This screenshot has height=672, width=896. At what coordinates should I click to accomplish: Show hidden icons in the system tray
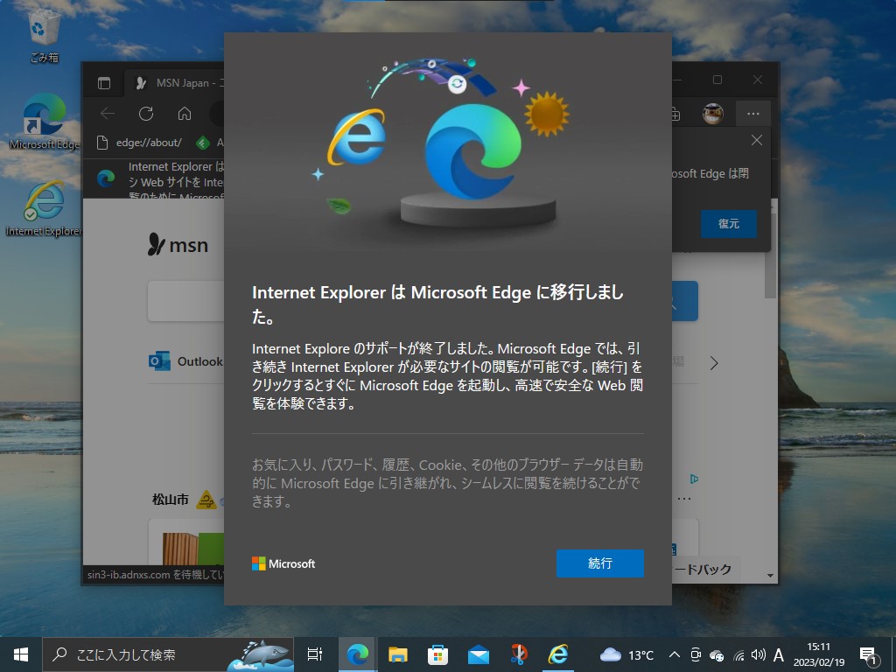(674, 654)
